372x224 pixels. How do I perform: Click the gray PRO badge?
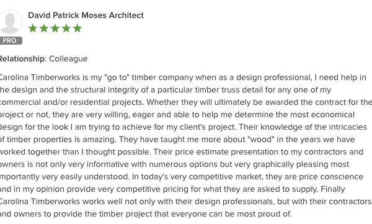coord(11,40)
